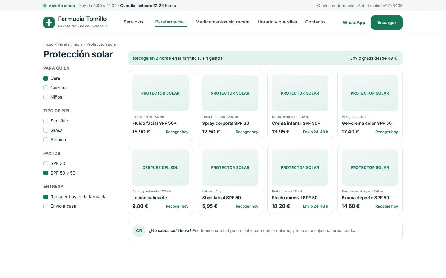Image resolution: width=446 pixels, height=278 pixels.
Task: Click the 18,20 € price of Fluido mineral
Action: (x=281, y=206)
